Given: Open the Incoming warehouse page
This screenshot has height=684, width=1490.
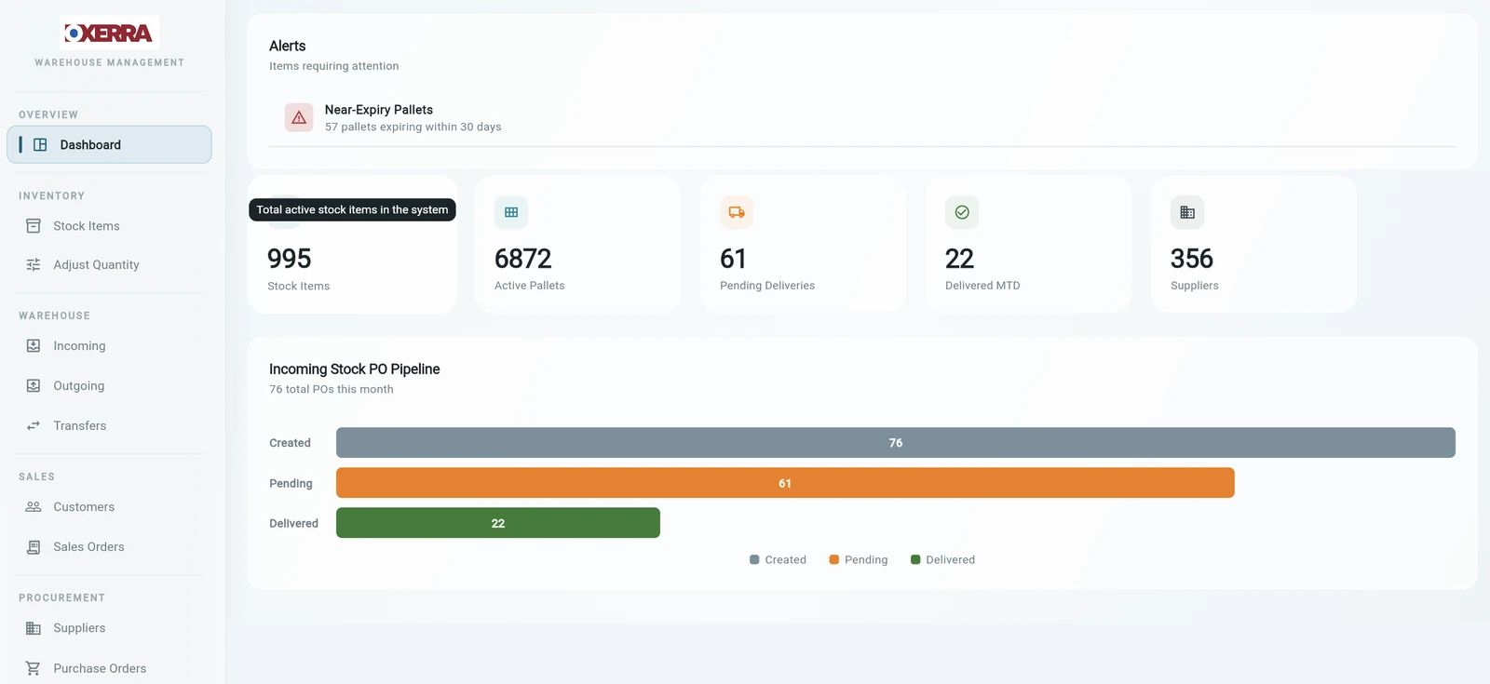Looking at the screenshot, I should pos(109,345).
